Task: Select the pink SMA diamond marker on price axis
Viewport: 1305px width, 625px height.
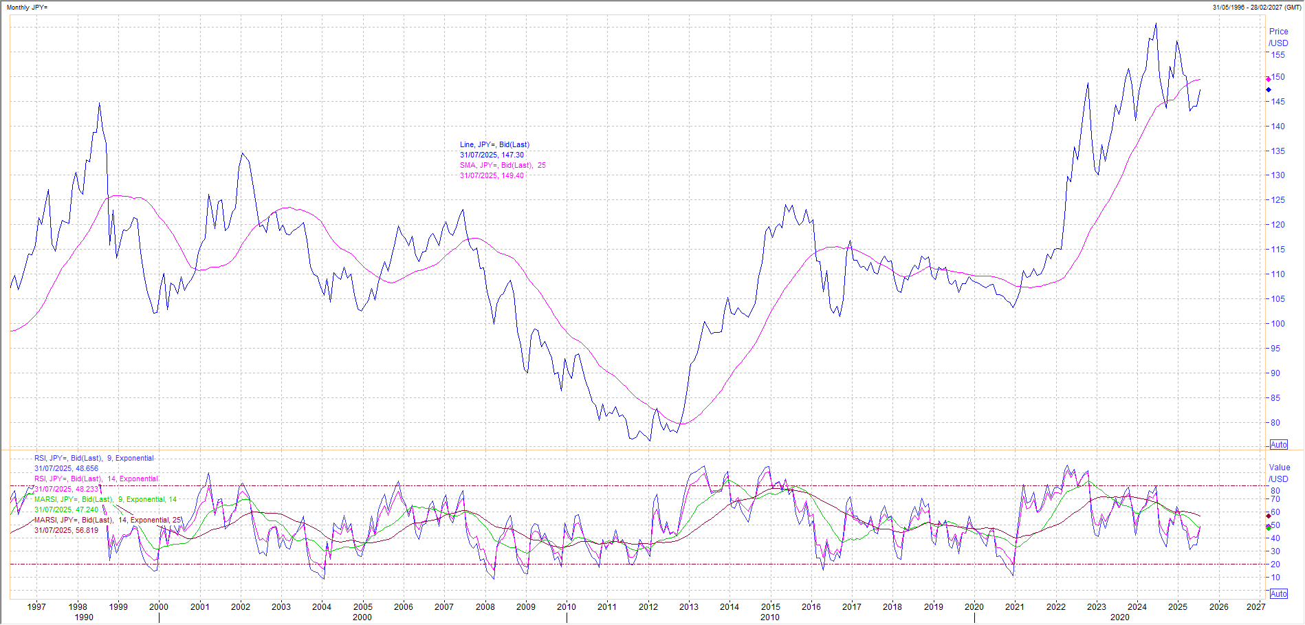Action: [x=1269, y=80]
